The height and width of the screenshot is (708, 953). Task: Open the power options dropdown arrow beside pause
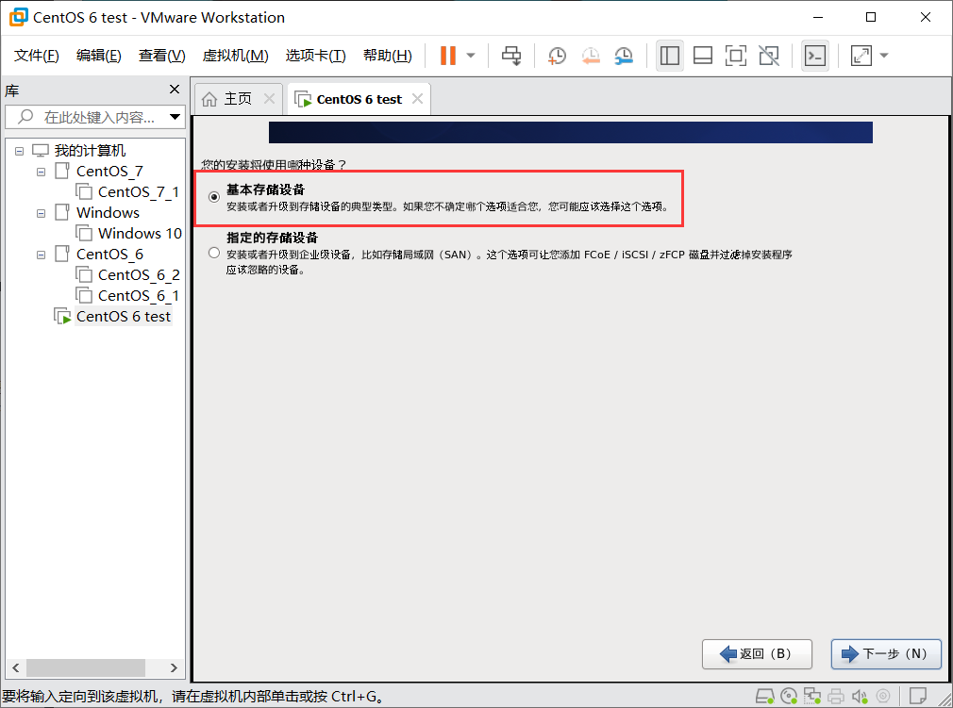click(x=471, y=56)
